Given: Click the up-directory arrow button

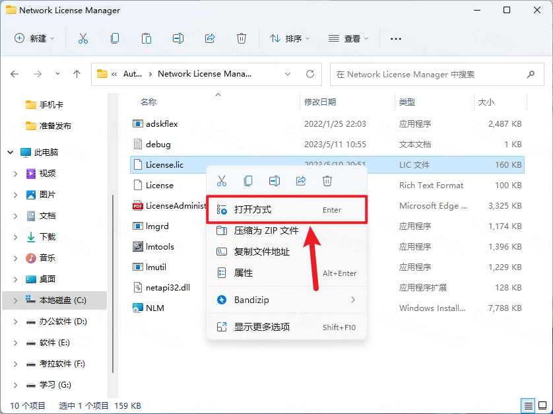Looking at the screenshot, I should coord(78,74).
